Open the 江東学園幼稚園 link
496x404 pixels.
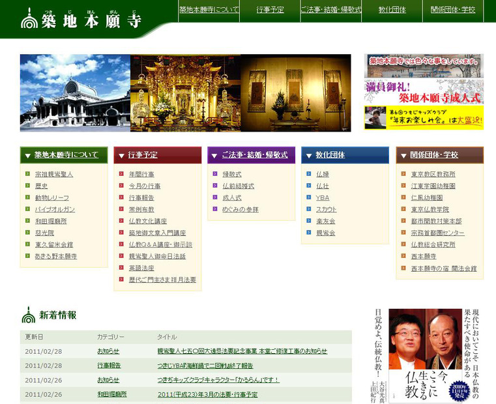[433, 186]
